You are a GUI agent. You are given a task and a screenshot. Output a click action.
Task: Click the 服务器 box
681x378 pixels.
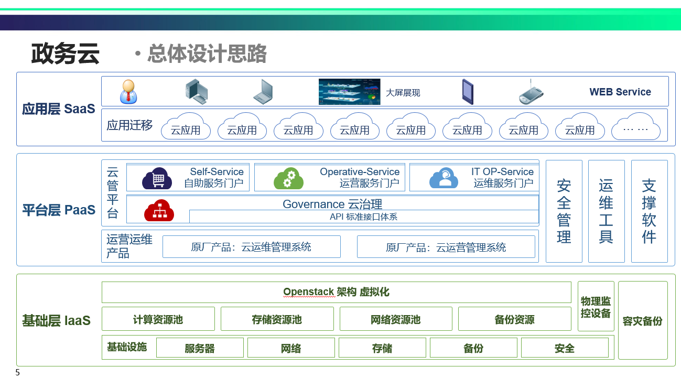200,348
